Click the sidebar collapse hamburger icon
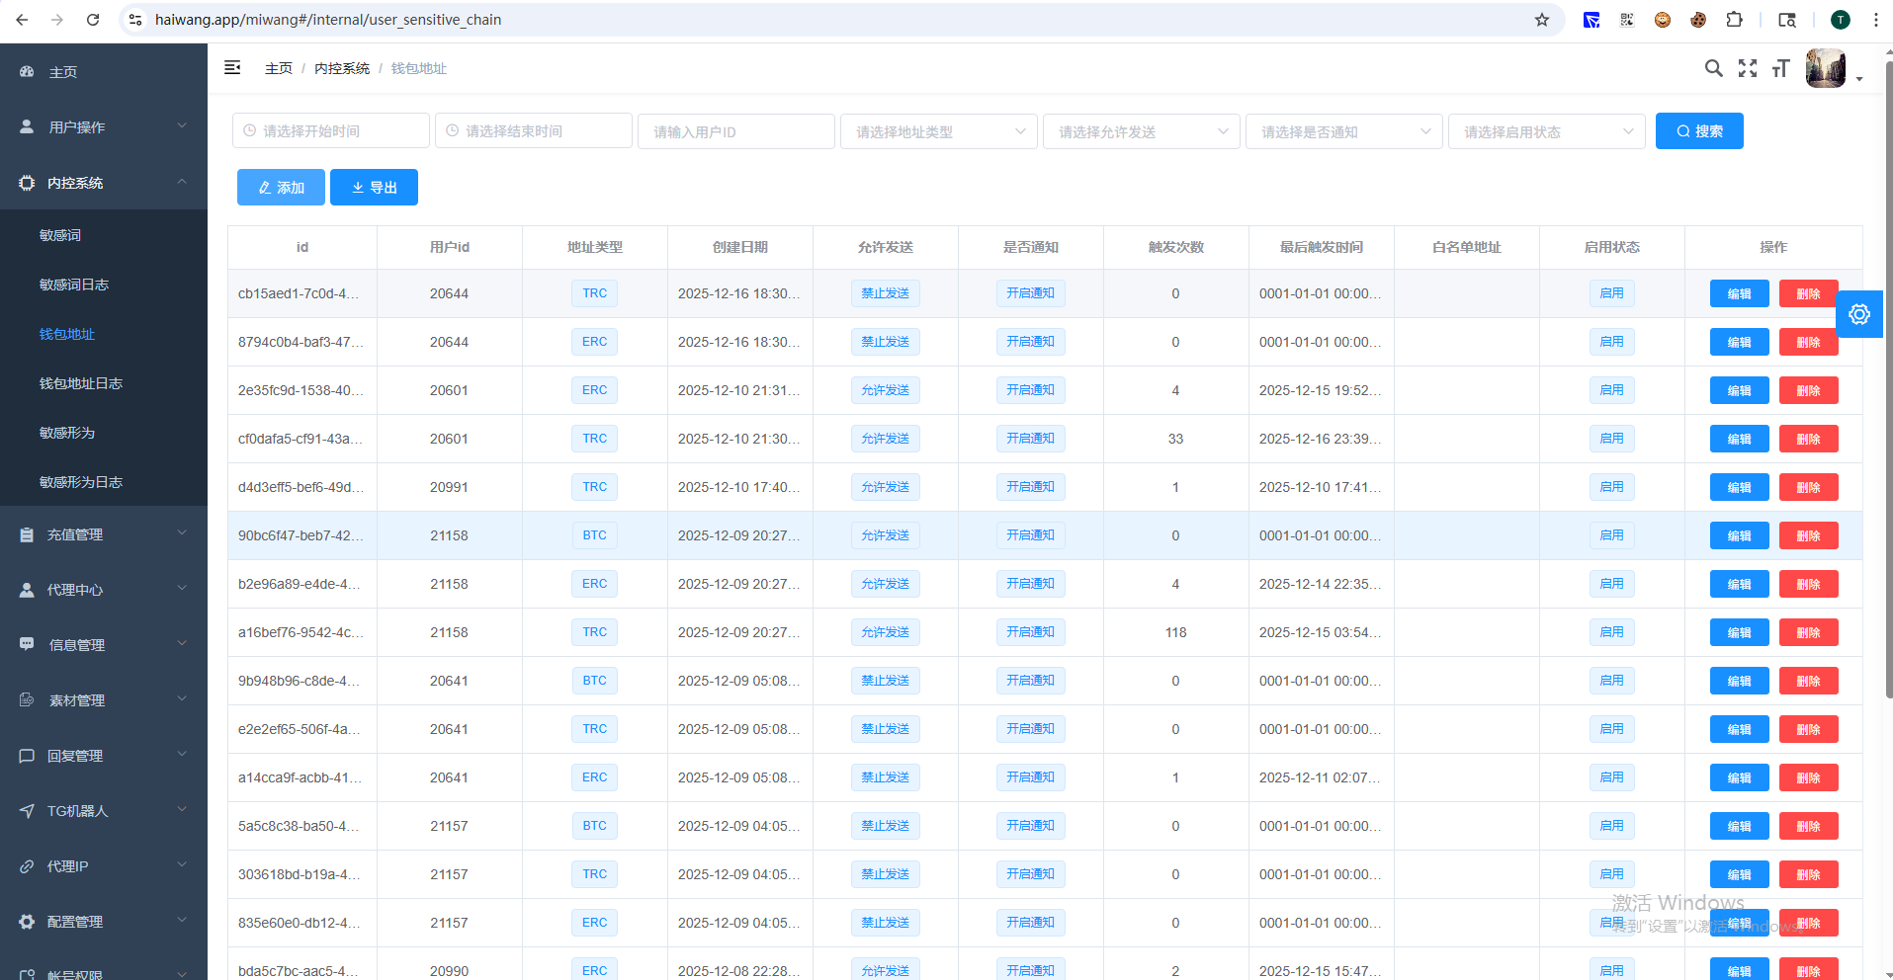 232,67
